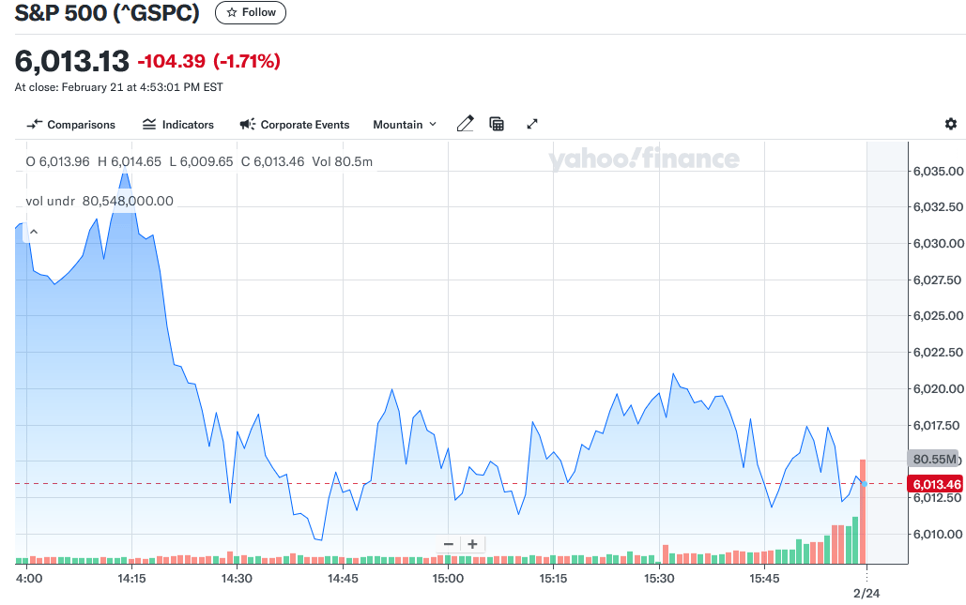Toggle Corporate Events display
The width and height of the screenshot is (966, 605).
295,125
